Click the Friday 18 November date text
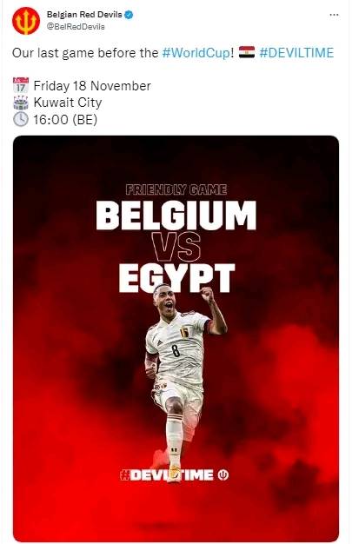Screen dimensions: 352x544 point(92,86)
